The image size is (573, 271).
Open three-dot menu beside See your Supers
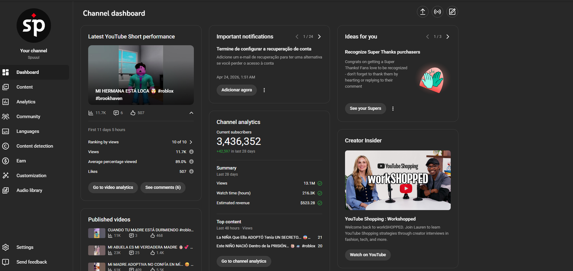(x=393, y=109)
